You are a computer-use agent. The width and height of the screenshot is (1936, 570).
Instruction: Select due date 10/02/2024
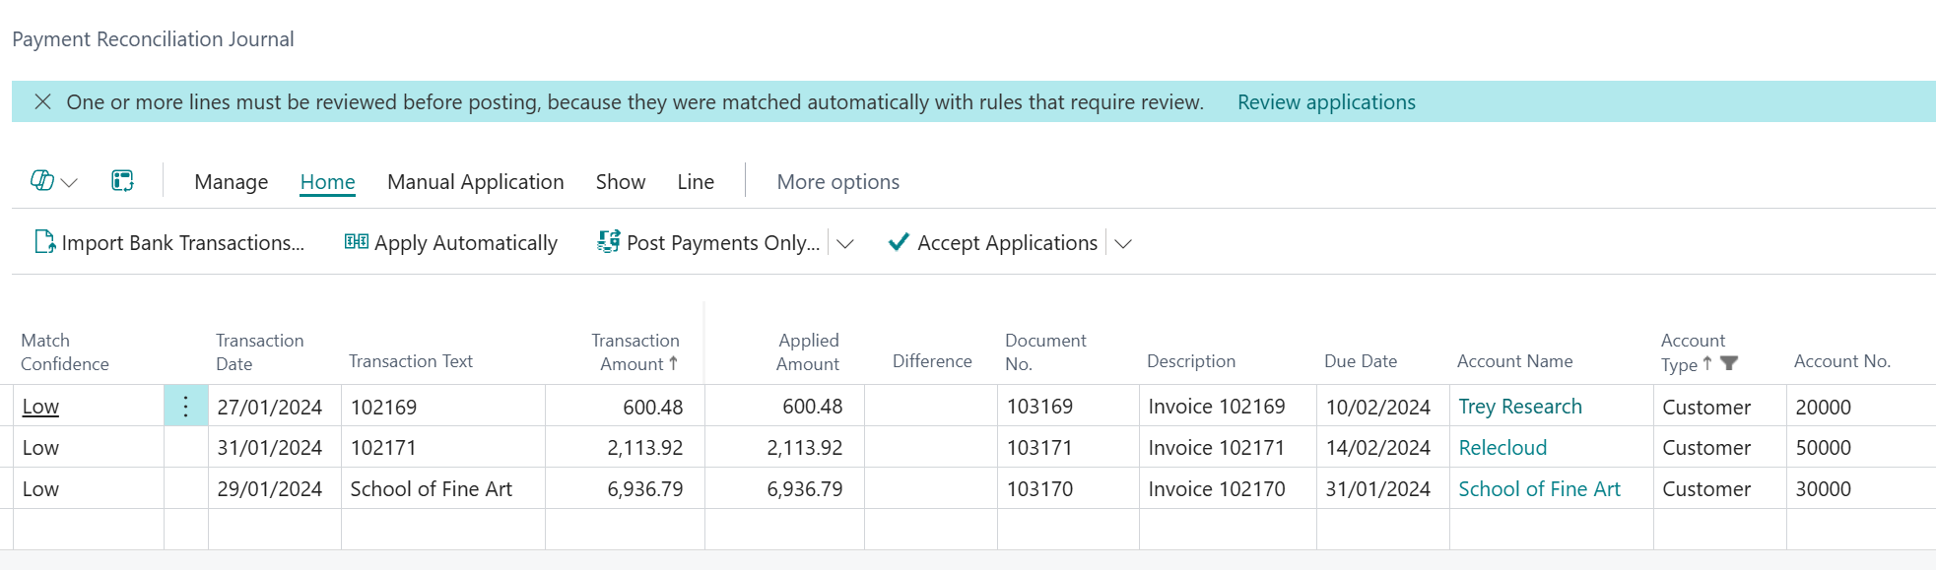click(1383, 407)
